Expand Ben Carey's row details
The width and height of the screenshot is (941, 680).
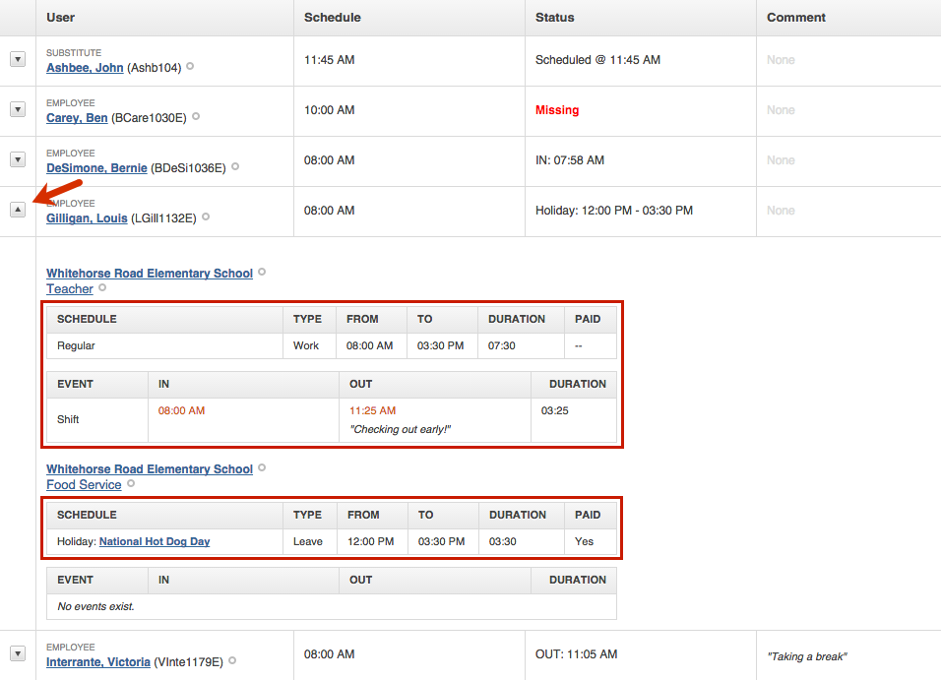(17, 109)
